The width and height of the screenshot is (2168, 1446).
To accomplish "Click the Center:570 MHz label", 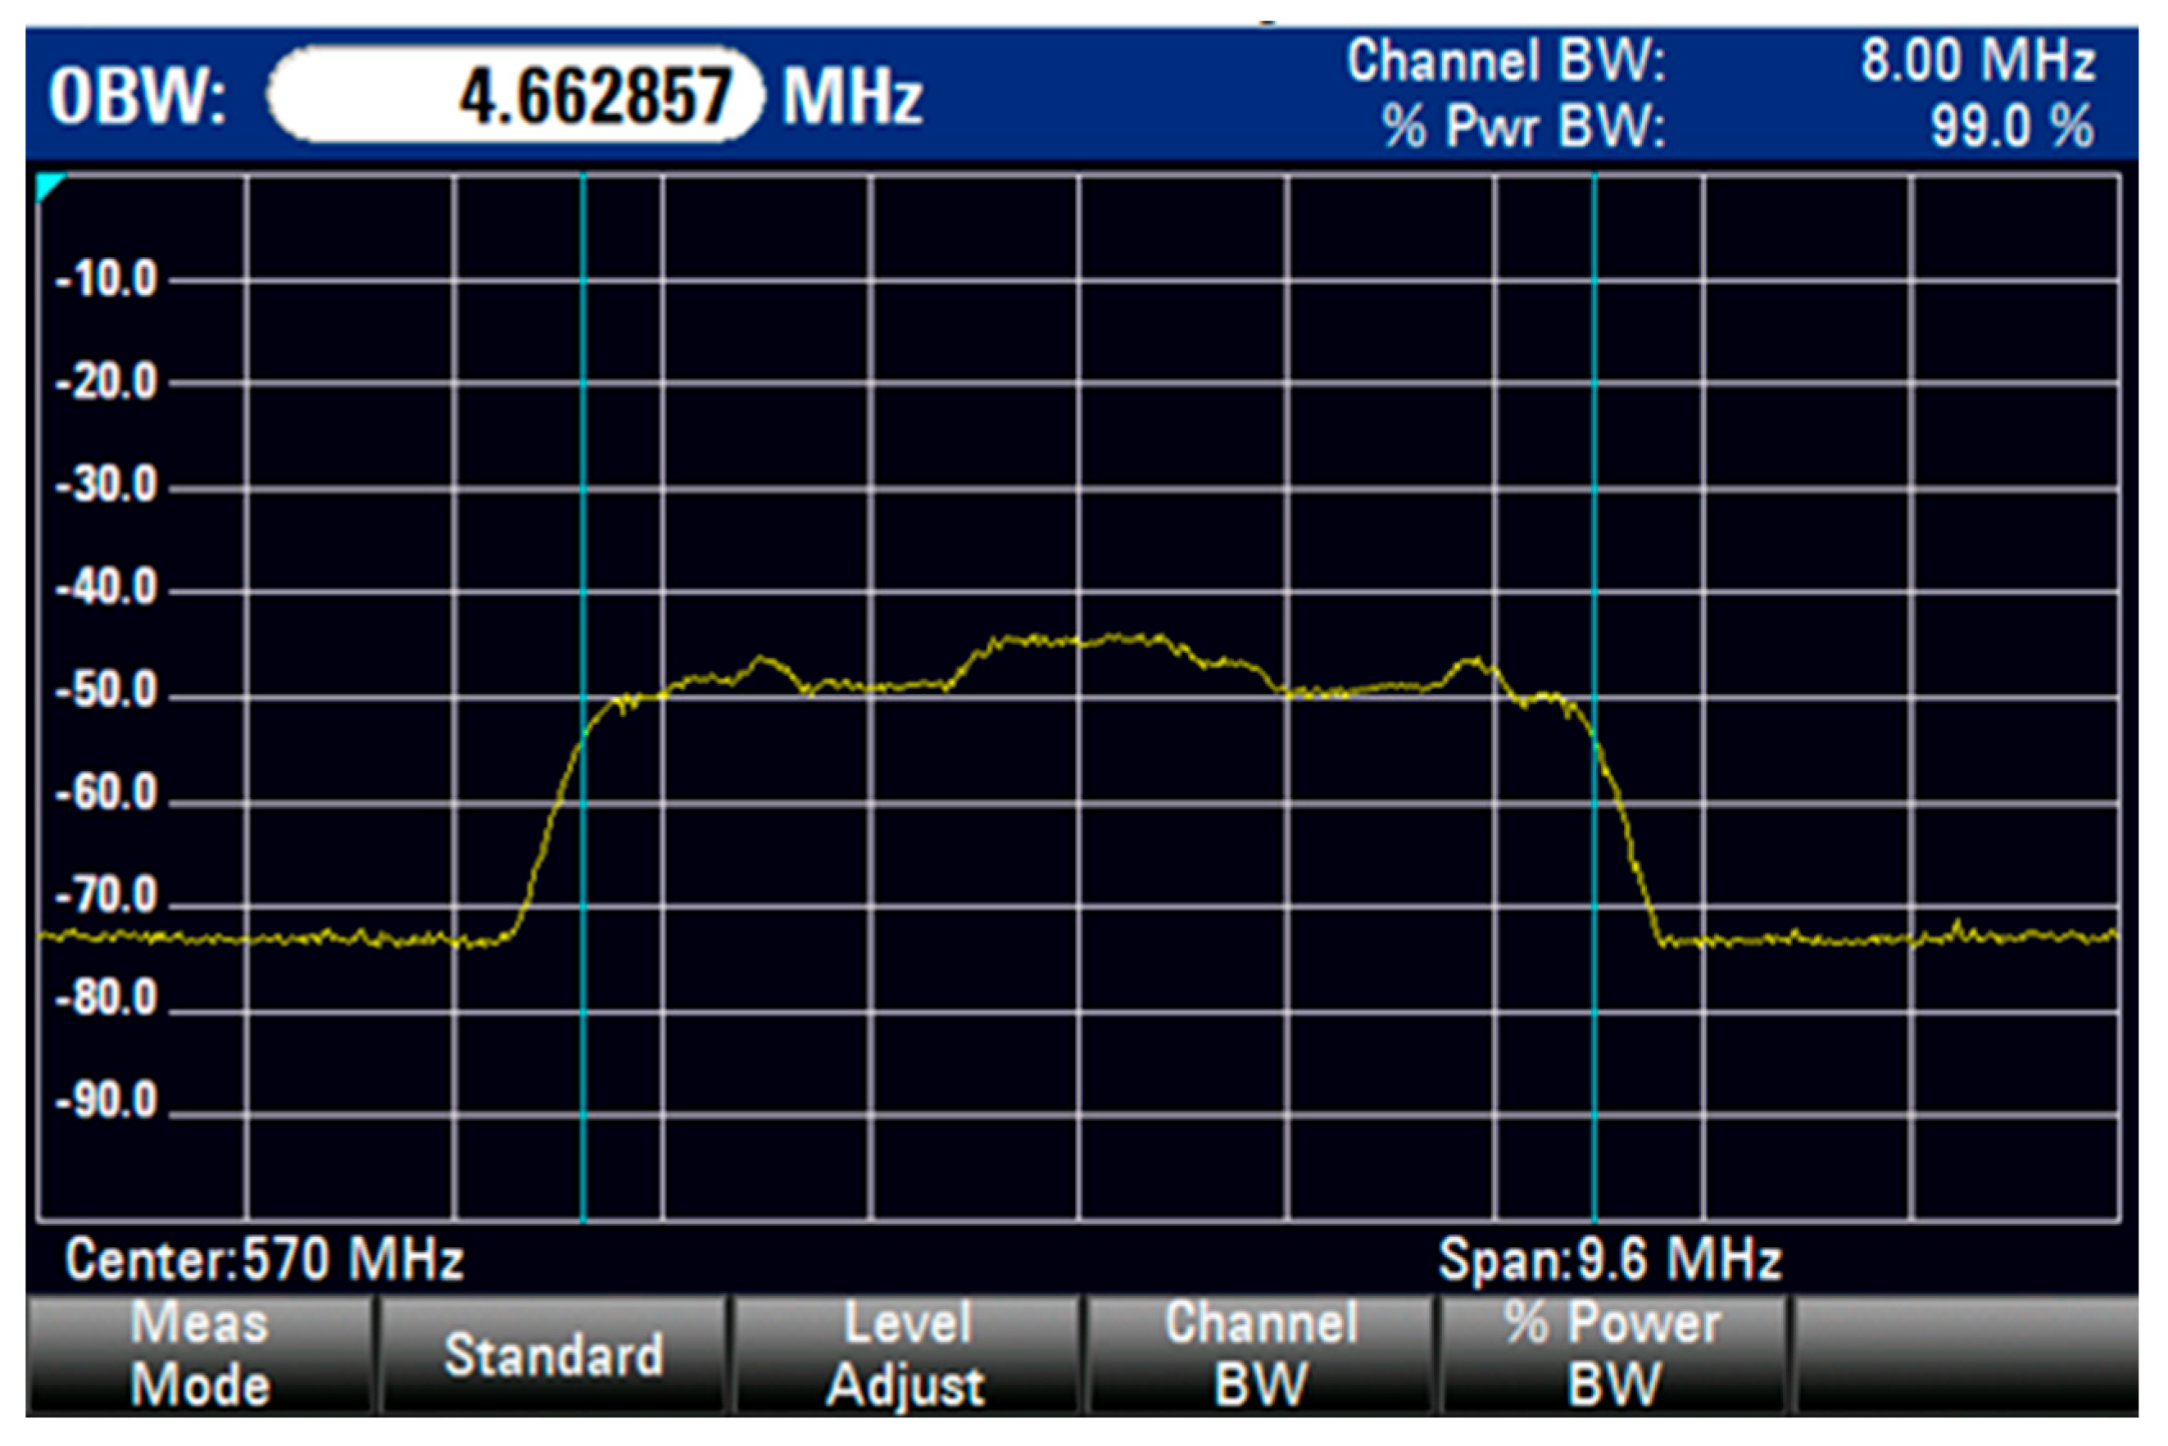I will pyautogui.click(x=264, y=1258).
